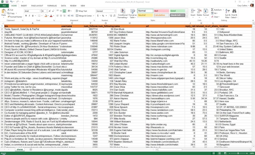Click the Redo arrow icon
The width and height of the screenshot is (255, 155).
17,2
